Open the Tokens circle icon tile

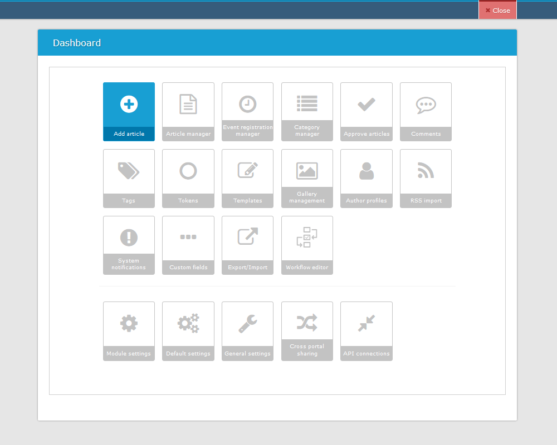pyautogui.click(x=188, y=178)
